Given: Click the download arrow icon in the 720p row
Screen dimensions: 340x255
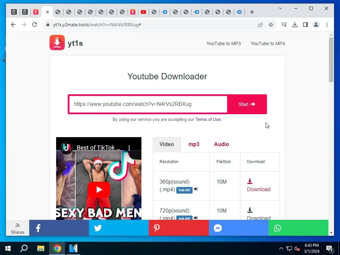Looking at the screenshot, I should click(x=250, y=210).
